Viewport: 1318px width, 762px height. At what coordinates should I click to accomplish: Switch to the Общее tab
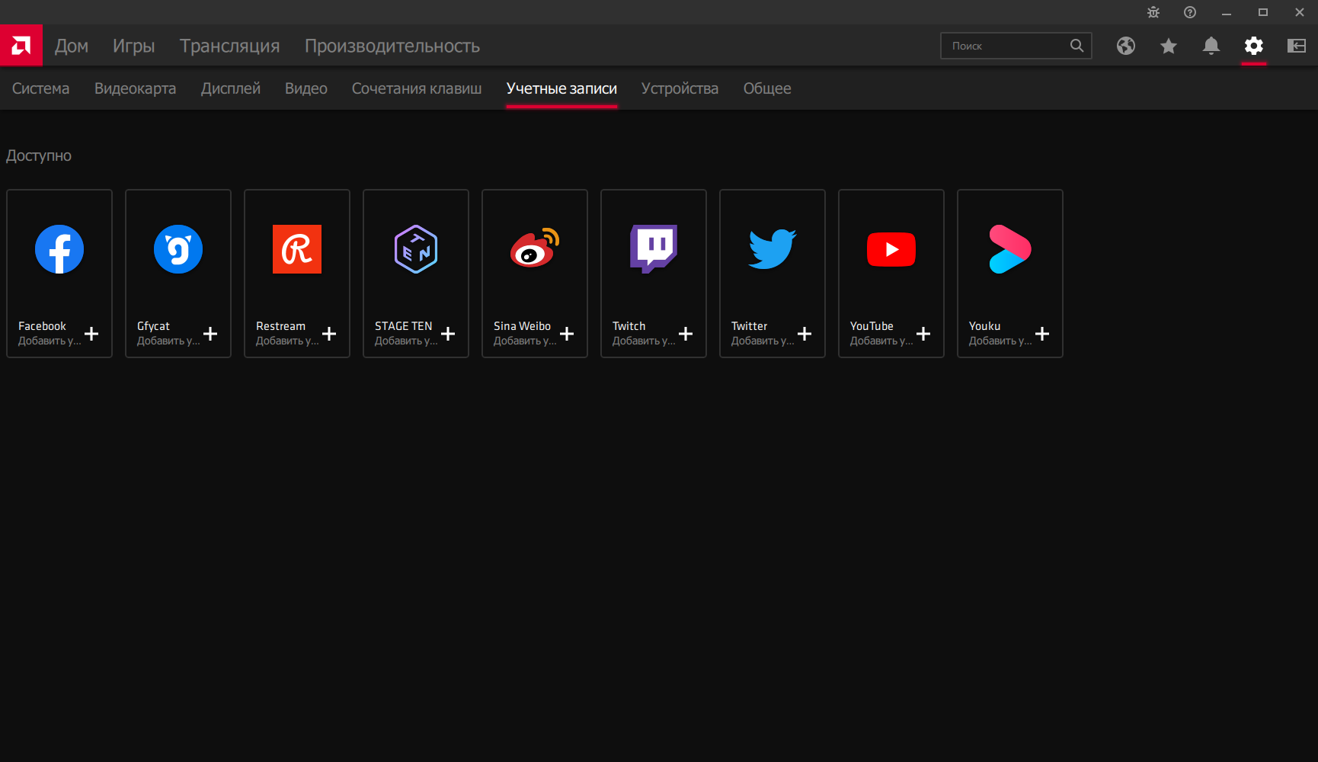click(x=767, y=88)
